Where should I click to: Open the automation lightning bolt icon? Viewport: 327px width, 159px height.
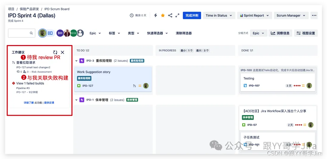click(x=156, y=15)
